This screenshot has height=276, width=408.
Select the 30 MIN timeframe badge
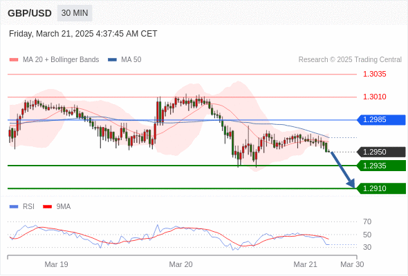(75, 13)
